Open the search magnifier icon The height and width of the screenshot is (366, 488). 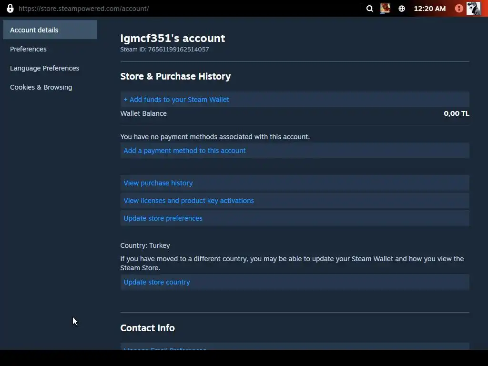pyautogui.click(x=369, y=9)
